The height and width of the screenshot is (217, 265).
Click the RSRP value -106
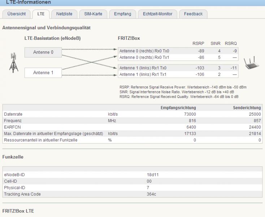click(200, 74)
